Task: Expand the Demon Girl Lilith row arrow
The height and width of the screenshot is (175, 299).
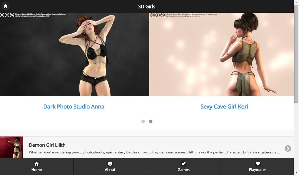Action: (x=288, y=148)
